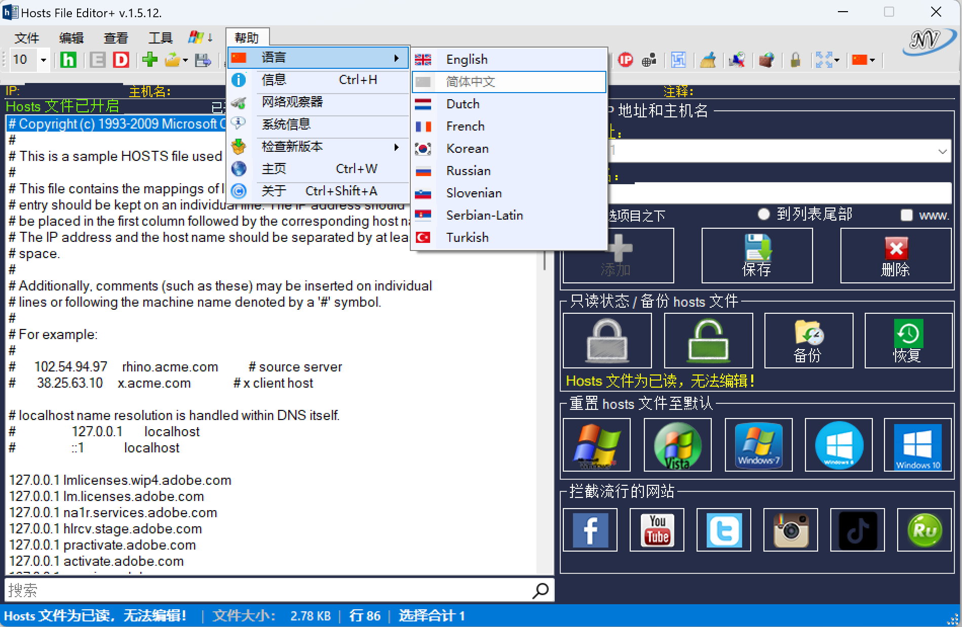Choose Turkish language
Viewport: 962px width, 627px height.
[509, 238]
